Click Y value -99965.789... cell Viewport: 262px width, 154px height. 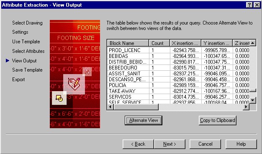[217, 50]
